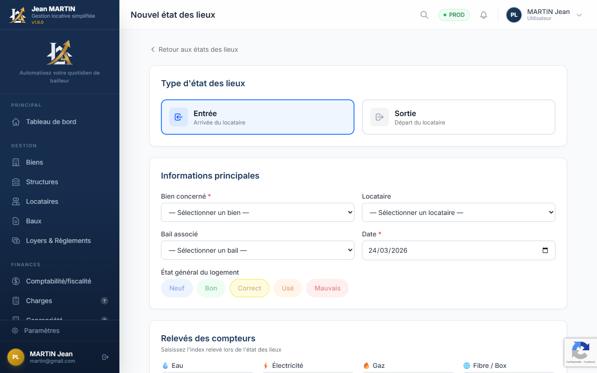The height and width of the screenshot is (373, 597).
Task: Select the Sortie état des lieux type
Action: (458, 117)
